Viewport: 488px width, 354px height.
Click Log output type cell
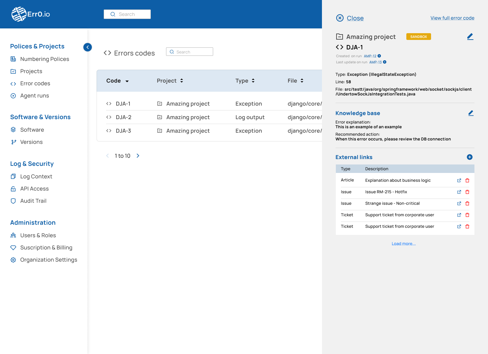250,117
